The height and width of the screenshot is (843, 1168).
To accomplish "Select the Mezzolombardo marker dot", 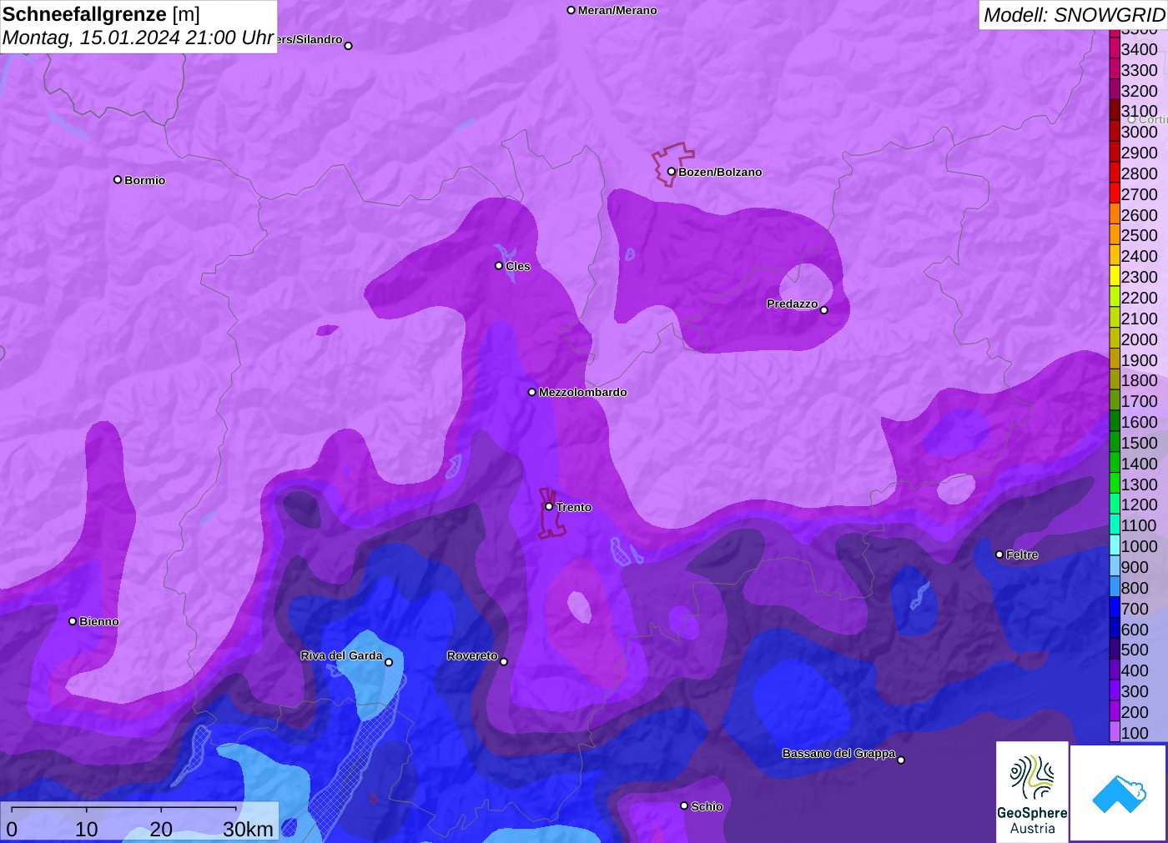I will 532,392.
